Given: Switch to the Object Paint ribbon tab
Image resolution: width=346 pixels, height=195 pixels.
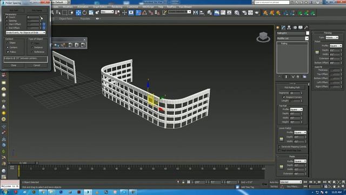Looking at the screenshot, I should (65, 19).
